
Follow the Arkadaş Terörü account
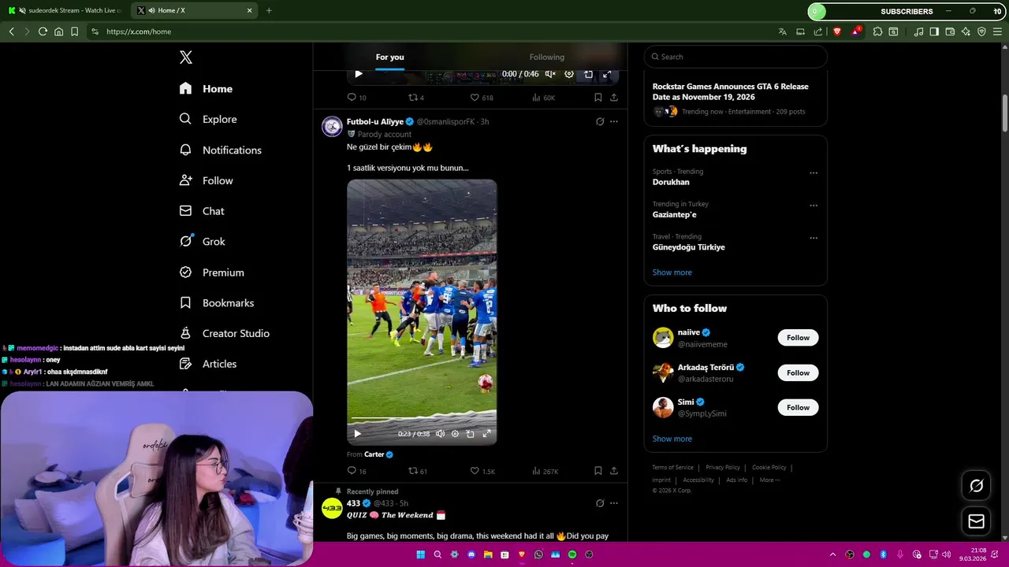[x=798, y=372]
